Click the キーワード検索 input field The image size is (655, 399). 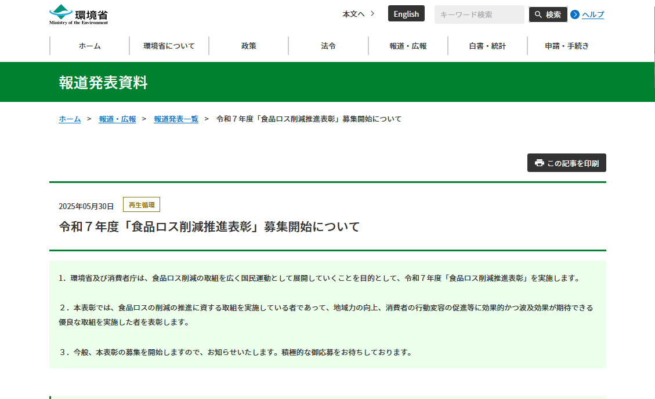pyautogui.click(x=479, y=14)
